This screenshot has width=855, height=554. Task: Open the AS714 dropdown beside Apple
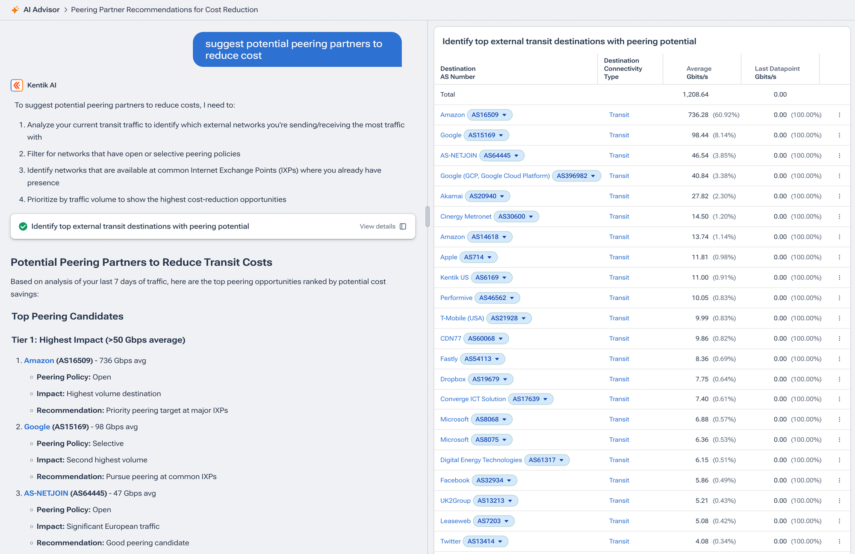479,257
